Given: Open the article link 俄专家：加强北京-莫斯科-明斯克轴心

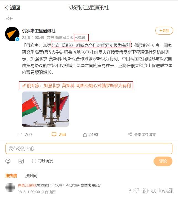Looking at the screenshot, I should tap(76, 86).
